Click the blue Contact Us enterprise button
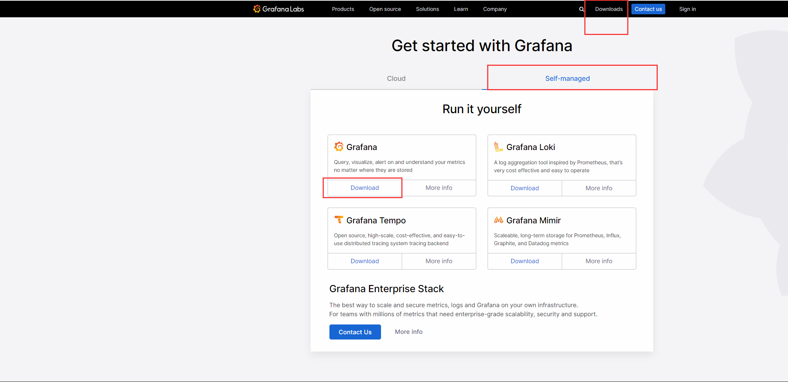 pos(355,332)
